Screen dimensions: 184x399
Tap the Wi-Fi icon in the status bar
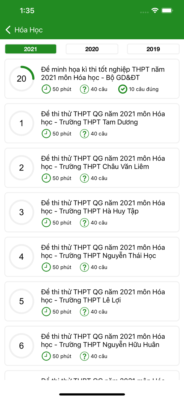[x=155, y=10]
